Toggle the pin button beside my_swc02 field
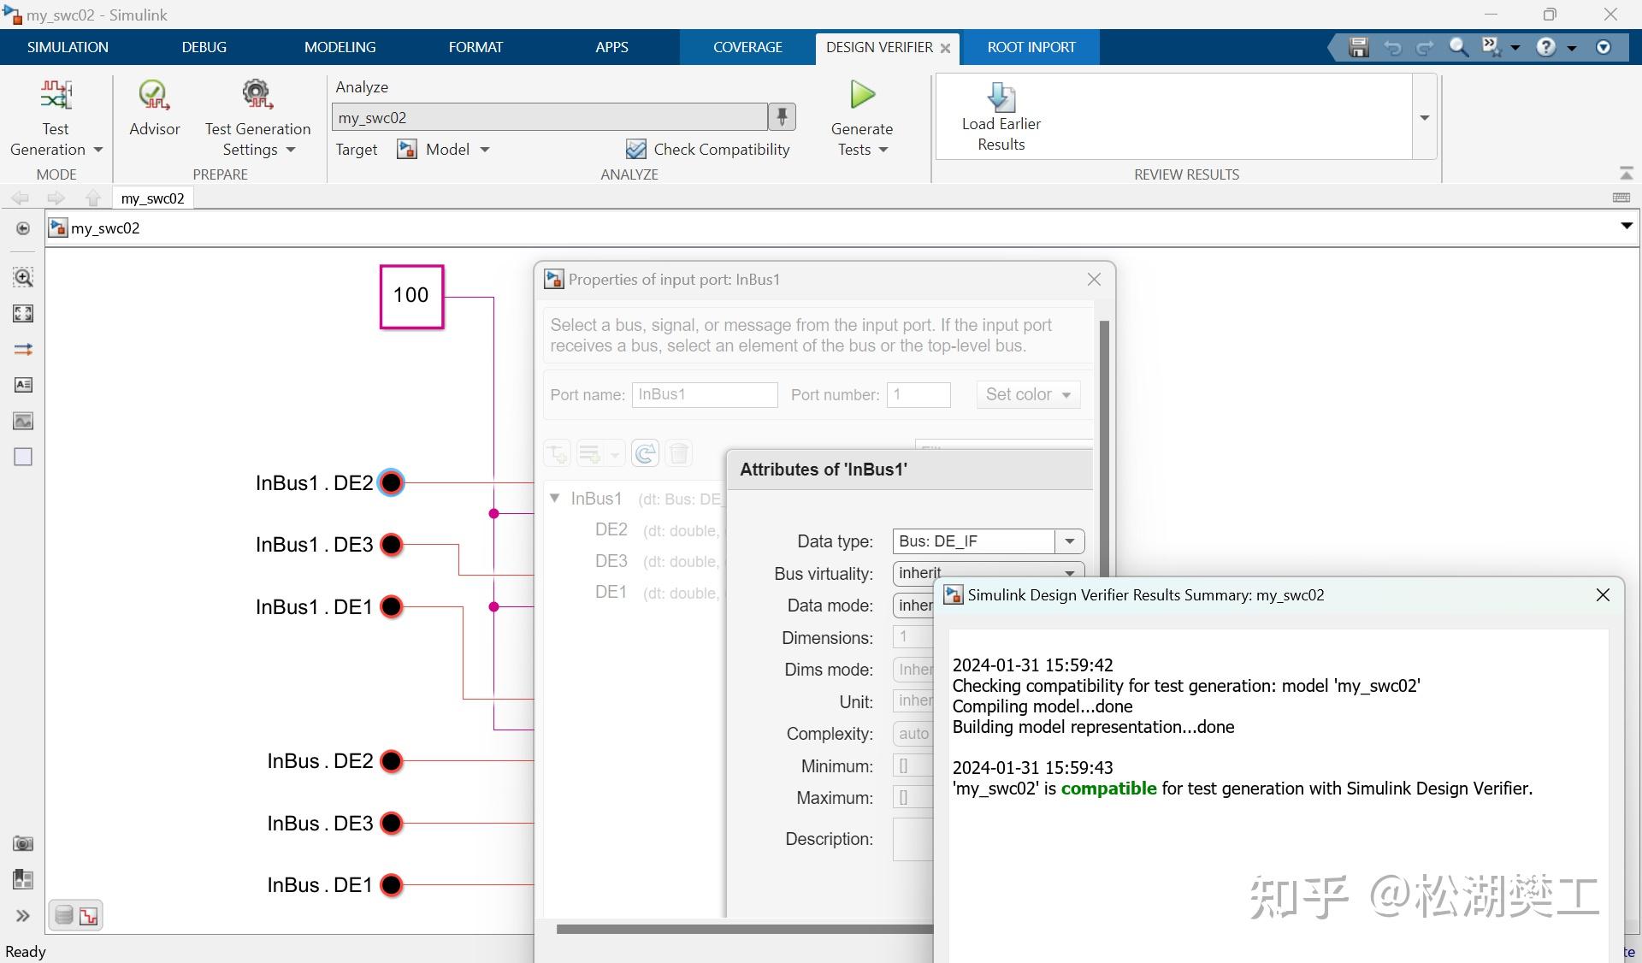 (782, 117)
